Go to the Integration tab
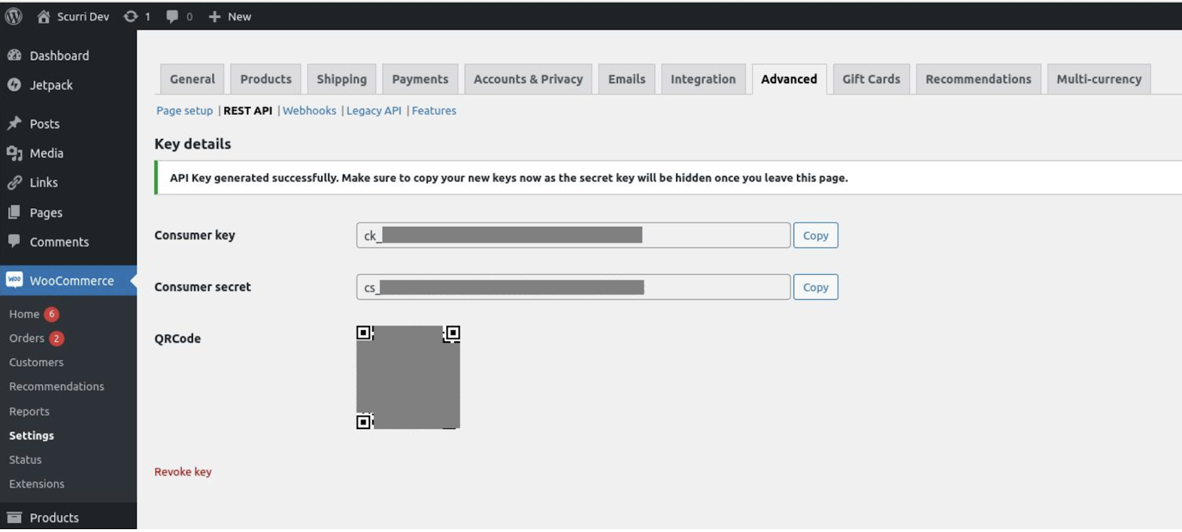The height and width of the screenshot is (532, 1182). (703, 79)
